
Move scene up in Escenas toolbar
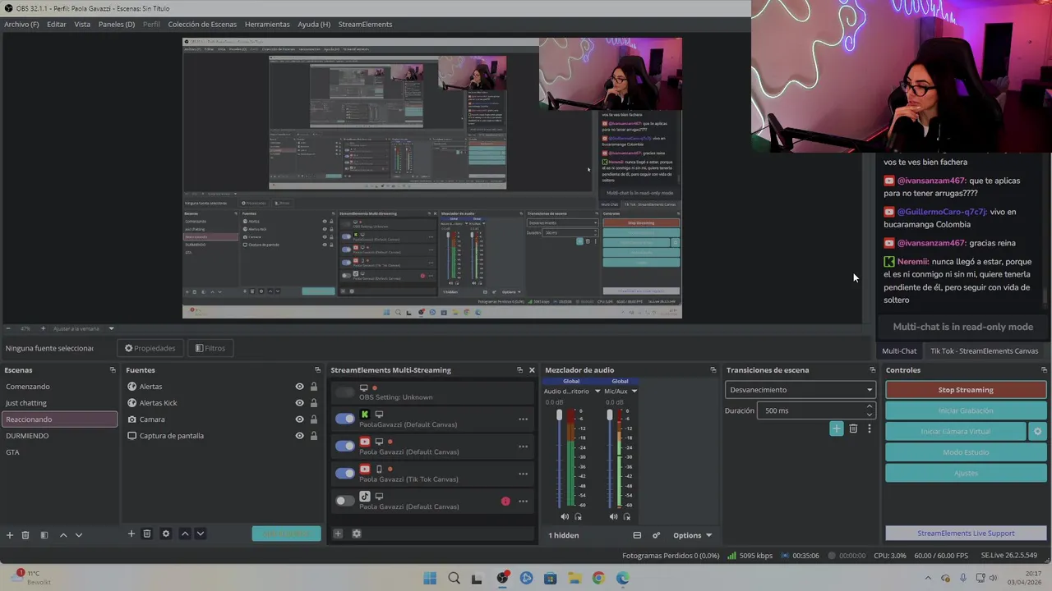(x=63, y=534)
